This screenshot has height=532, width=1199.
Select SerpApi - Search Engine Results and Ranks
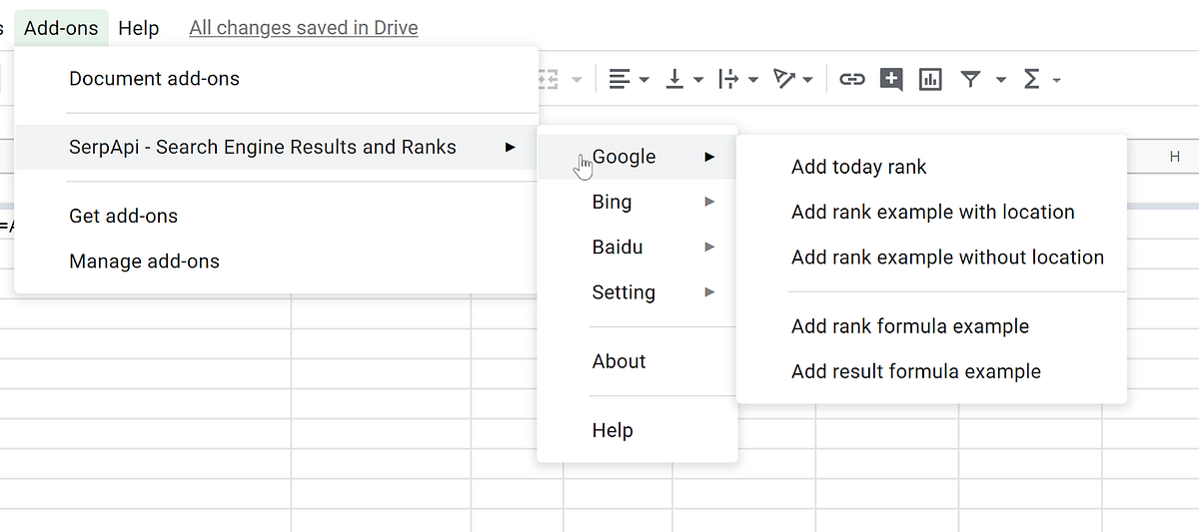tap(277, 148)
